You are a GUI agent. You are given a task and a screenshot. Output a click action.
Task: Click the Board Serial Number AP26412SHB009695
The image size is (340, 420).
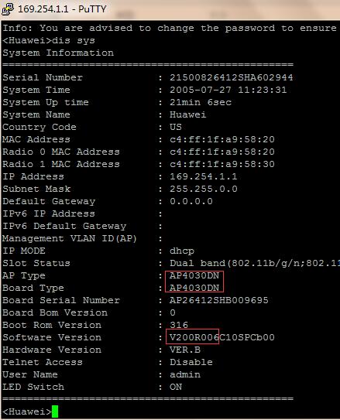[219, 300]
